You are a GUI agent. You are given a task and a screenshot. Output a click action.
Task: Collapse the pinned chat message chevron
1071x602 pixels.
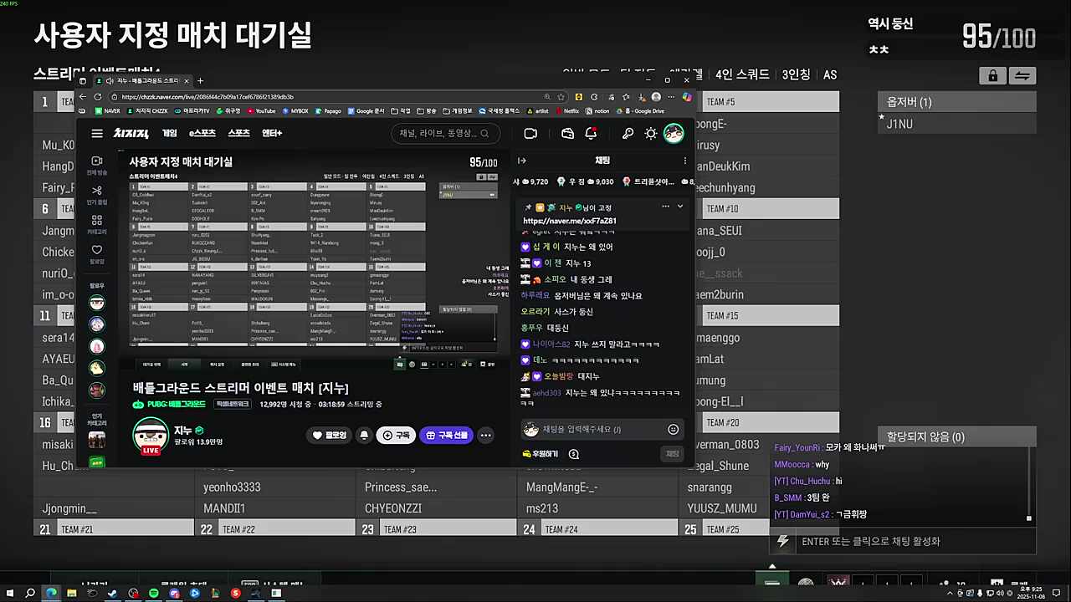tap(679, 207)
